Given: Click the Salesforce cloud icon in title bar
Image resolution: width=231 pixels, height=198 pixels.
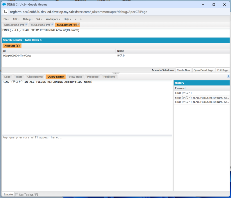Looking at the screenshot, I should pyautogui.click(x=4, y=4).
